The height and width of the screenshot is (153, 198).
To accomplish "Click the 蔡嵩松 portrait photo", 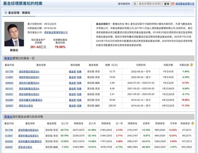I will coord(14,34).
